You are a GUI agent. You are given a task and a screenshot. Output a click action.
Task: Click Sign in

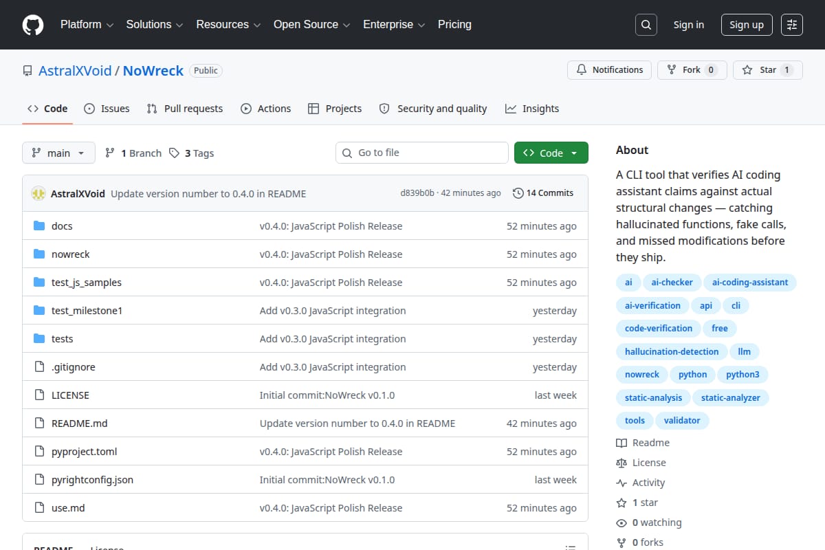[x=689, y=25]
